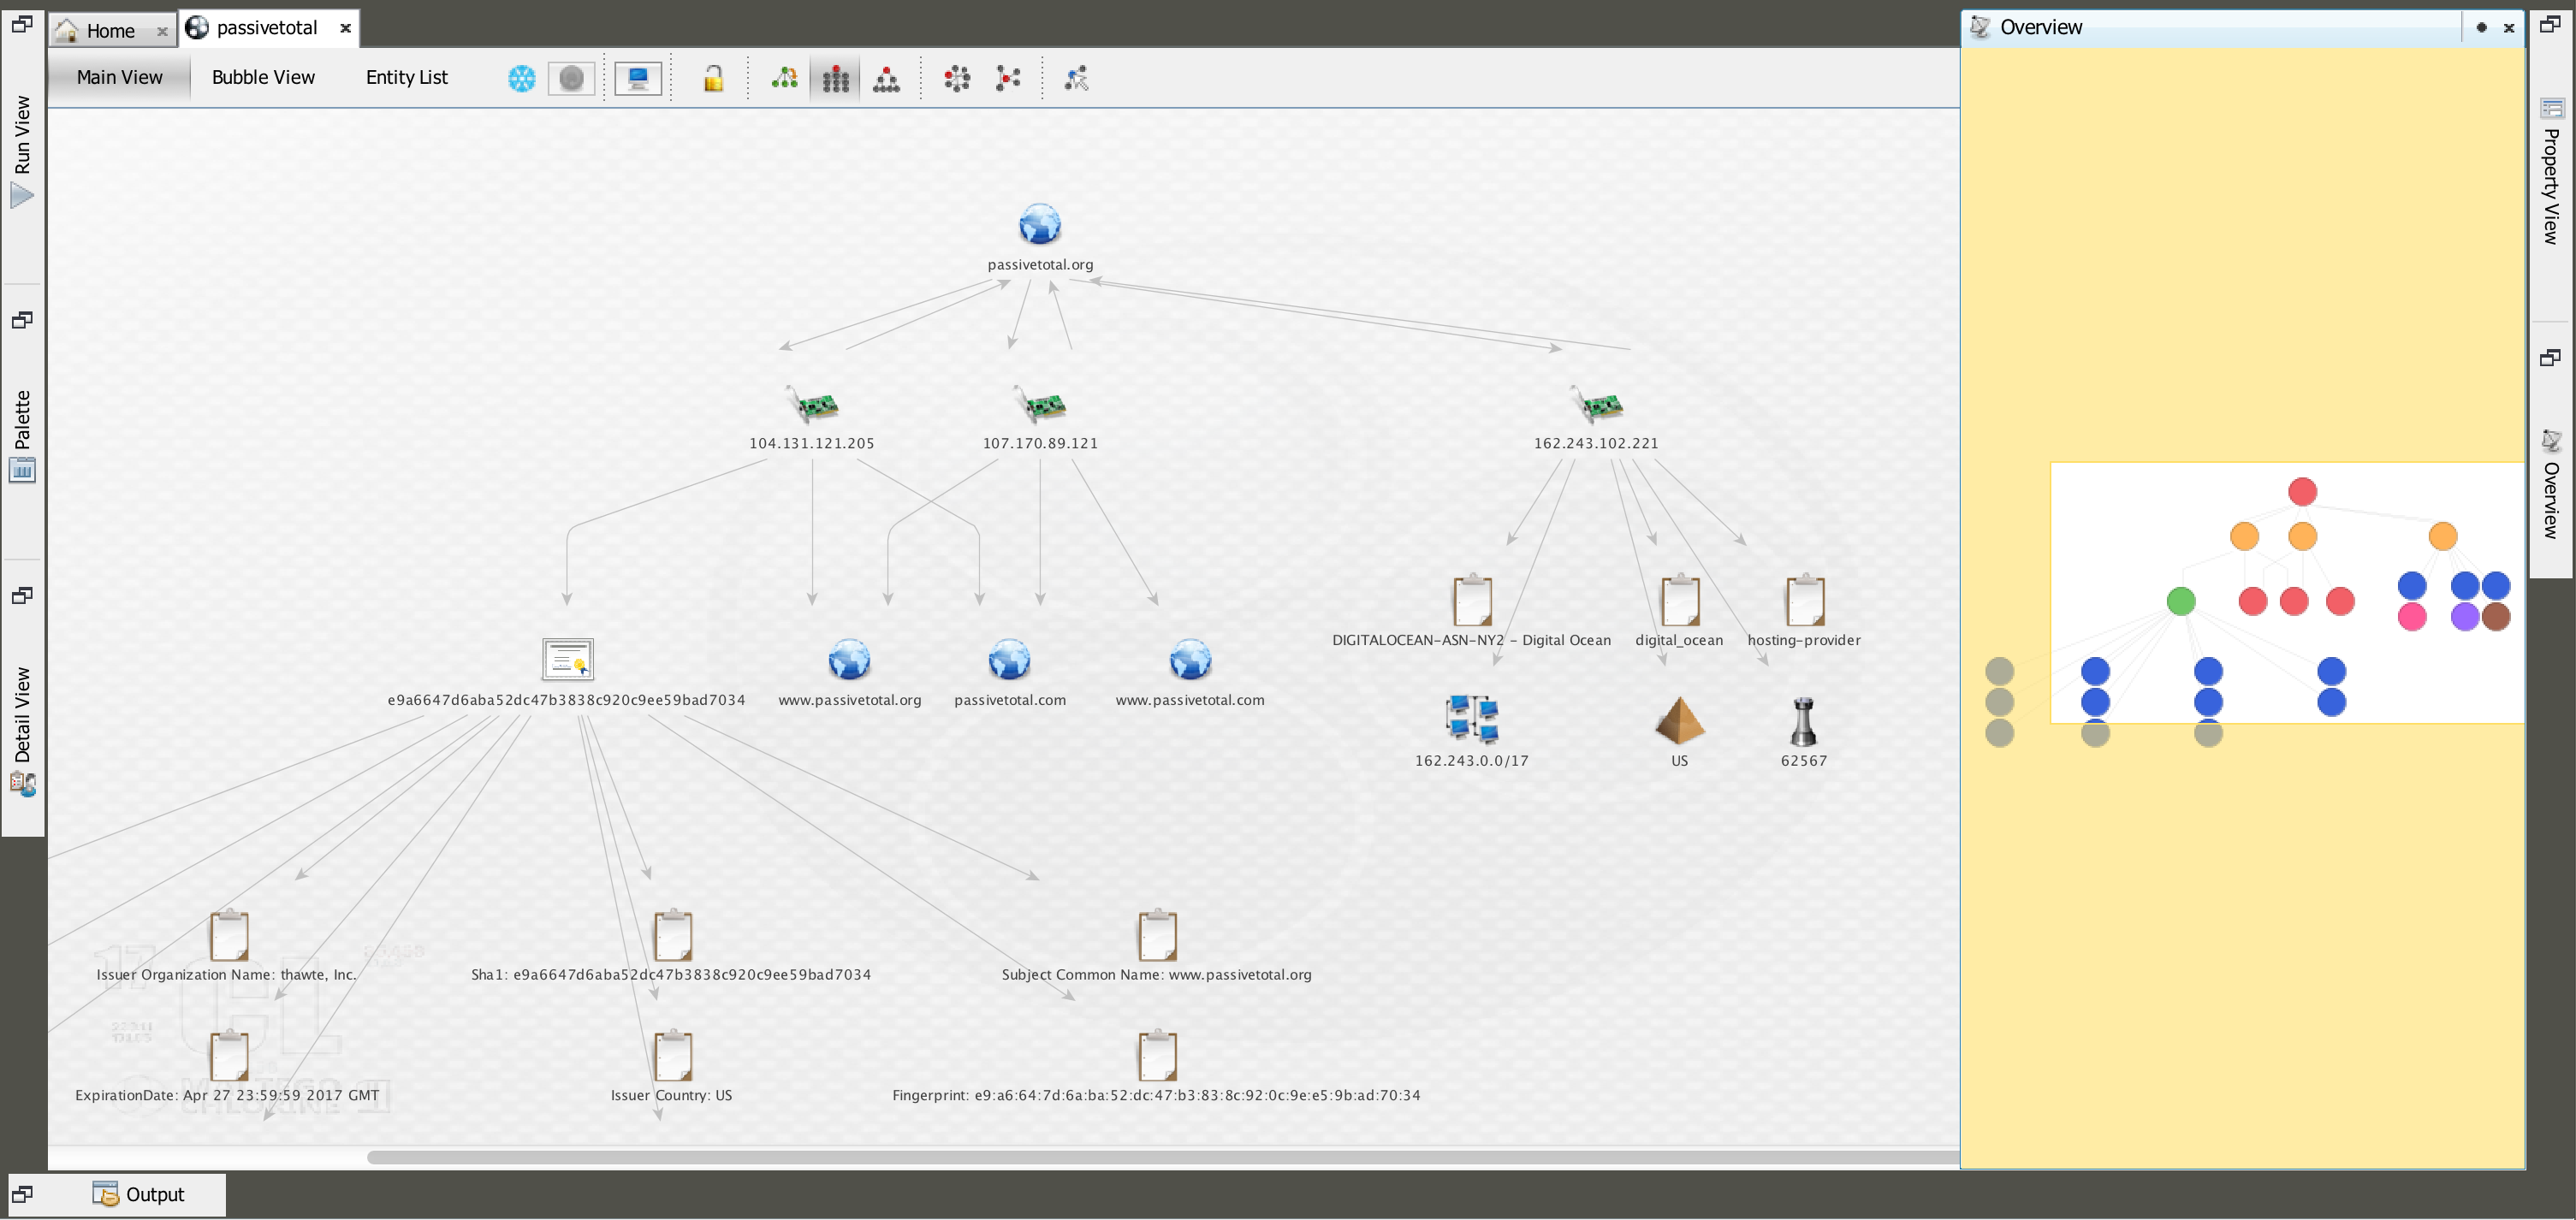Click the green node in Overview map

2181,601
